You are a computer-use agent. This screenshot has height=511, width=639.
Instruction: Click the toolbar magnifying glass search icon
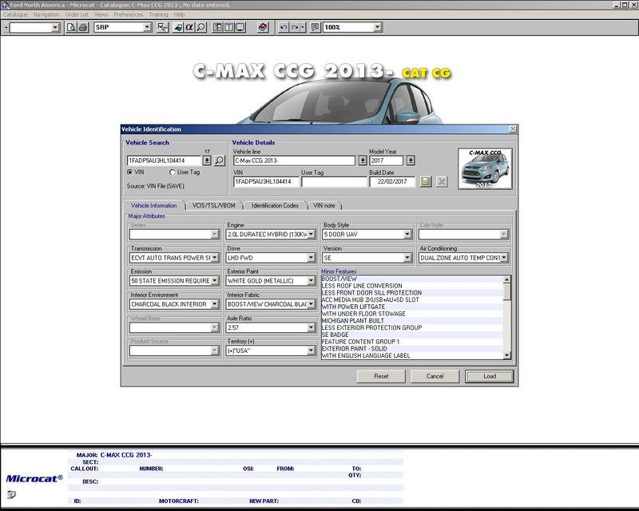(200, 27)
